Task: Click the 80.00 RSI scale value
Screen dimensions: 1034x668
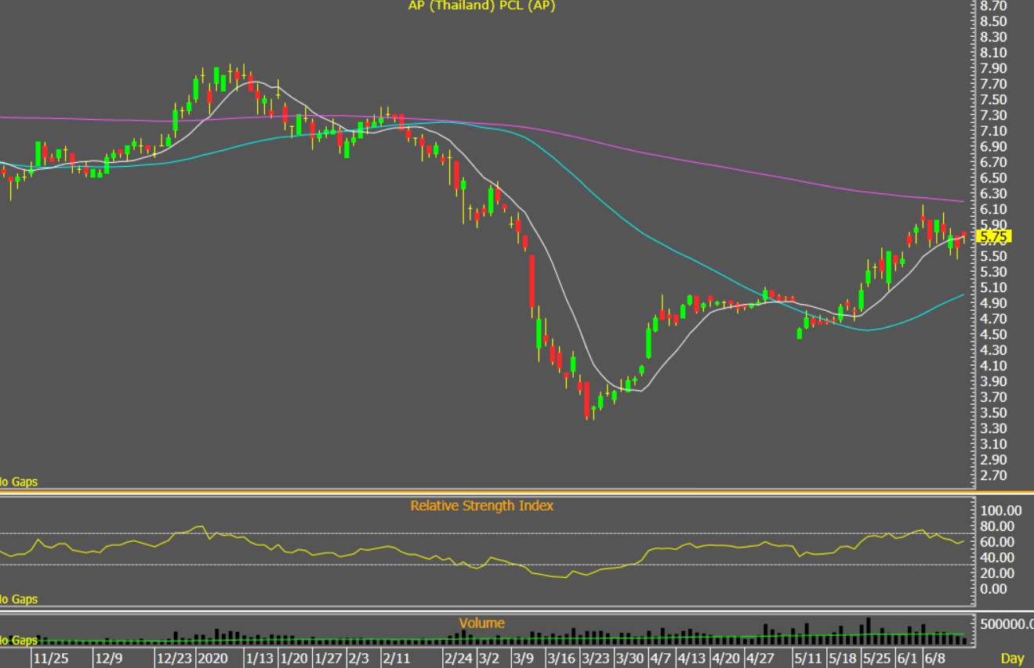Action: [998, 526]
